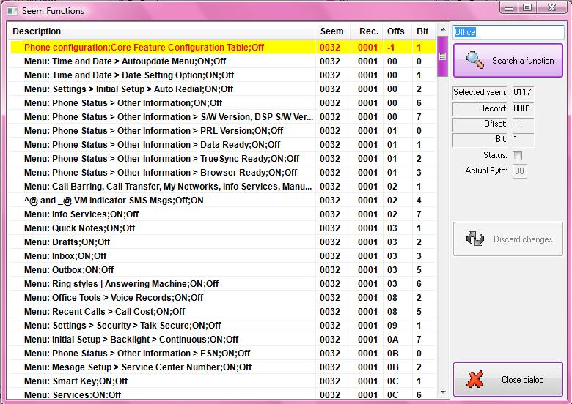The width and height of the screenshot is (572, 404).
Task: Type in the Office search input field
Action: 507,32
